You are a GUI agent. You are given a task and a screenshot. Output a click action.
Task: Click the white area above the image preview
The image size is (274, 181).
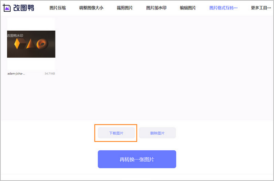click(x=31, y=24)
